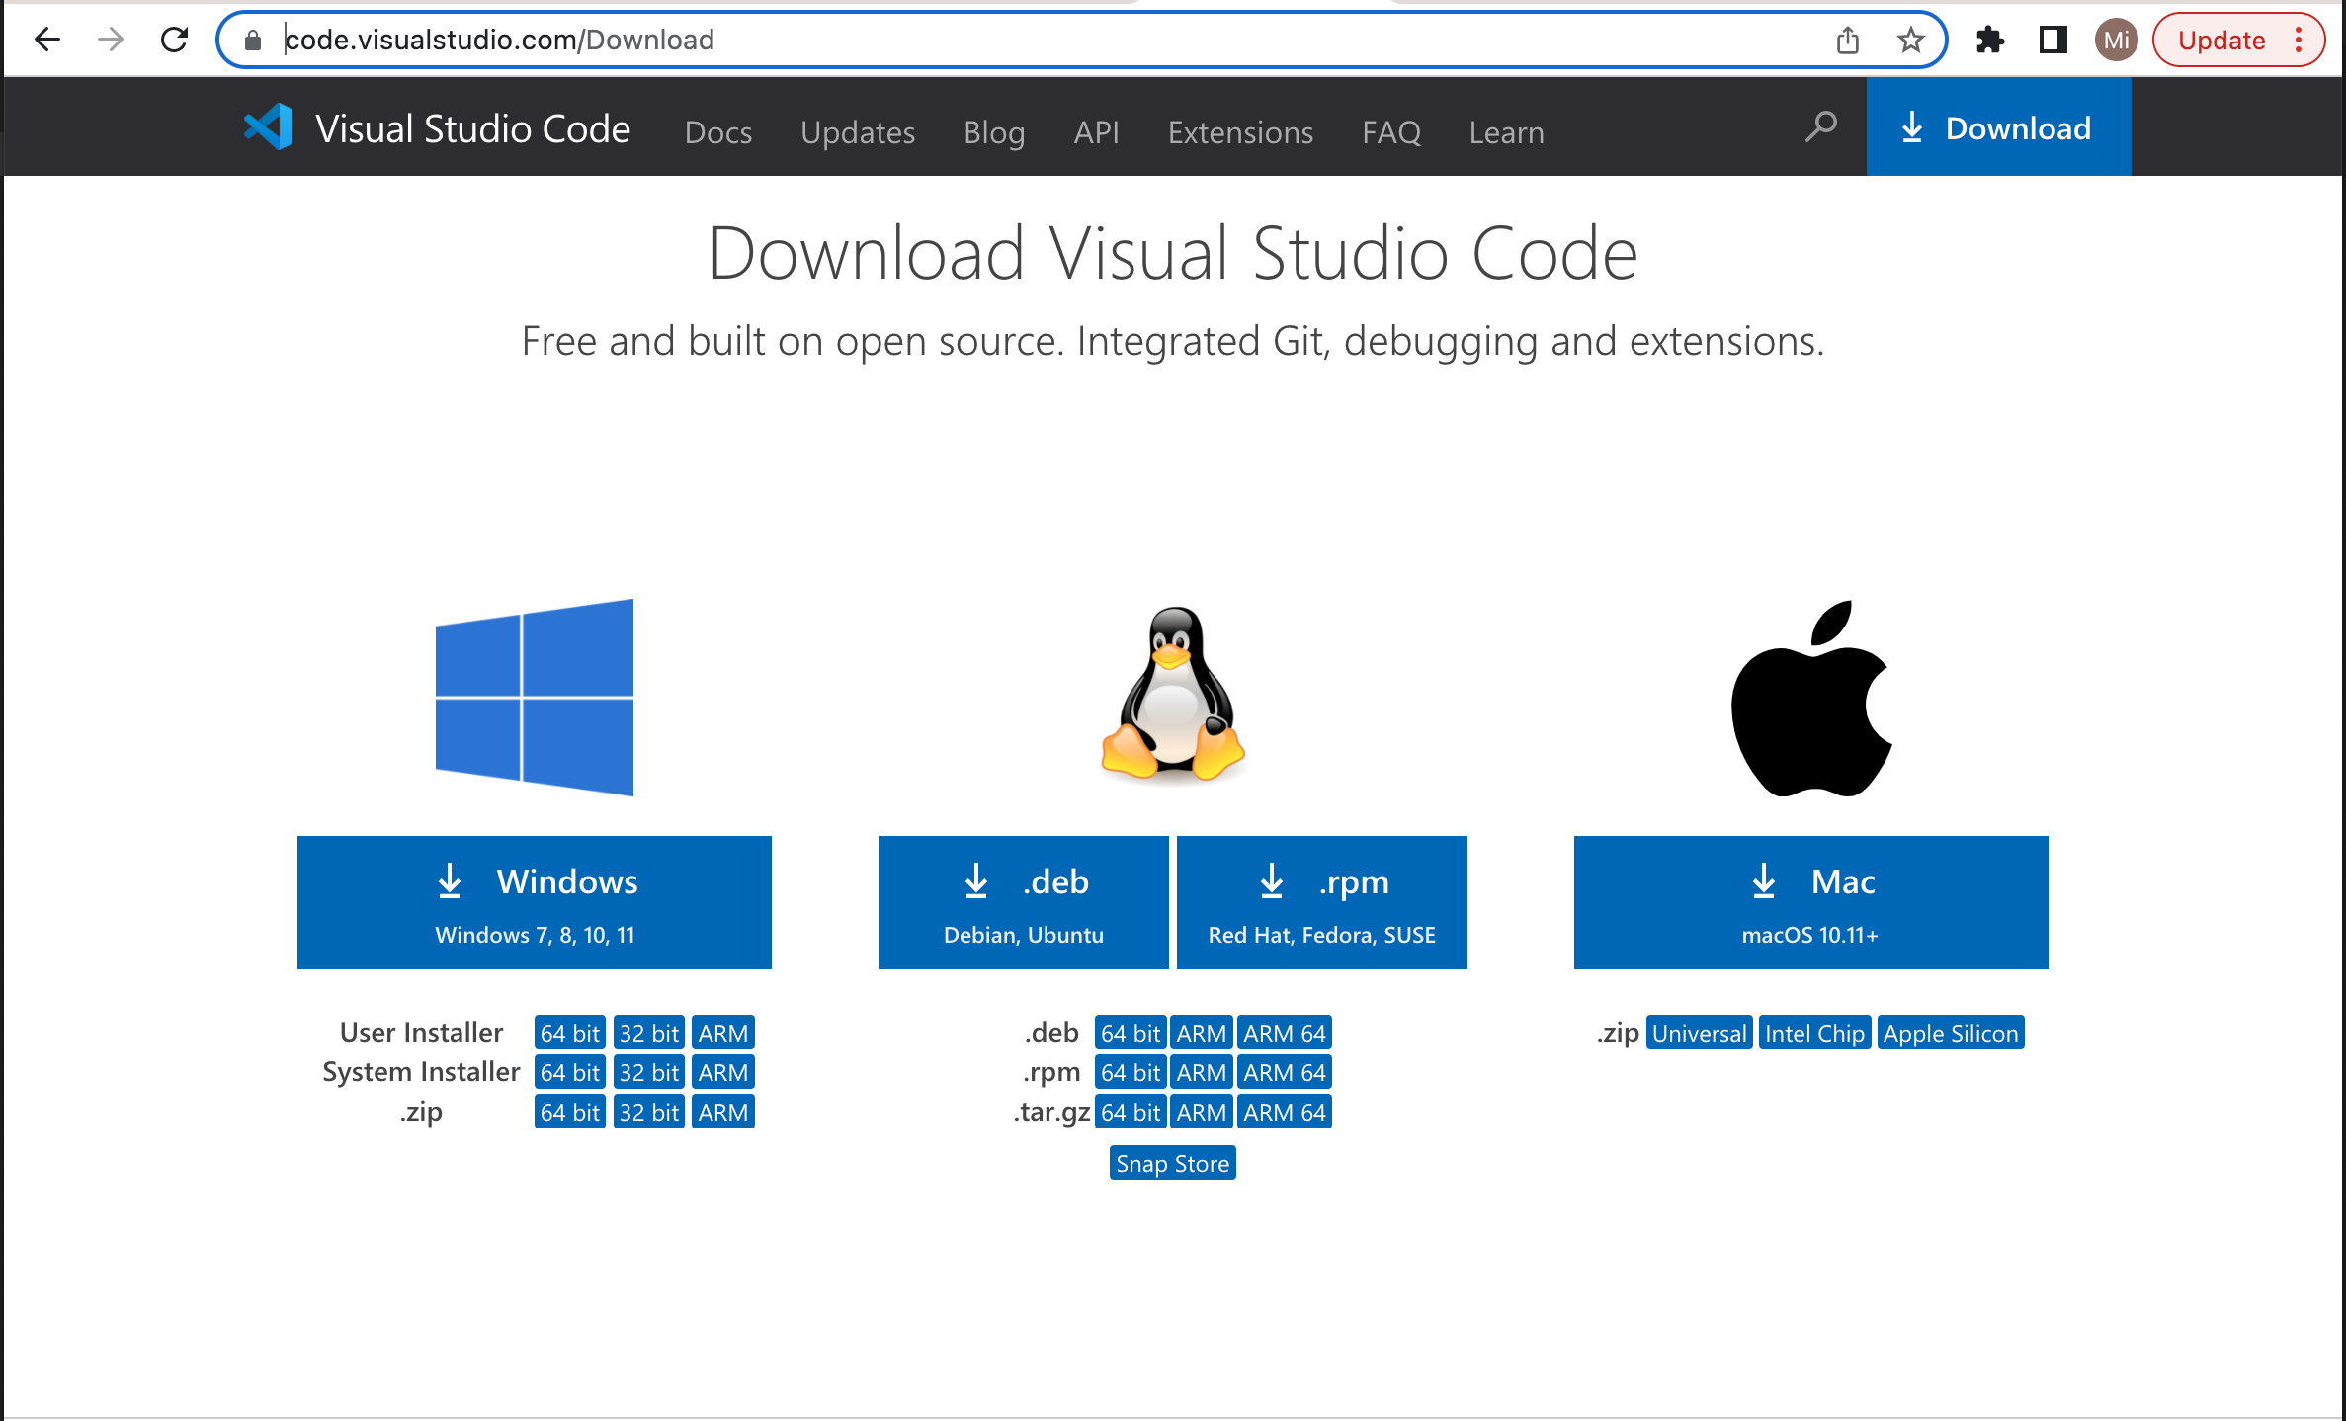Select Linux .rpm 64 bit

(1131, 1072)
